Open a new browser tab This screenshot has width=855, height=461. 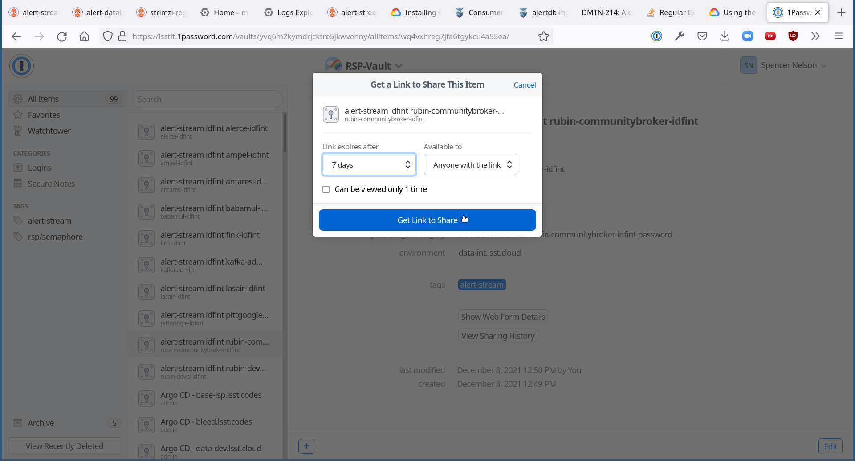pyautogui.click(x=841, y=12)
